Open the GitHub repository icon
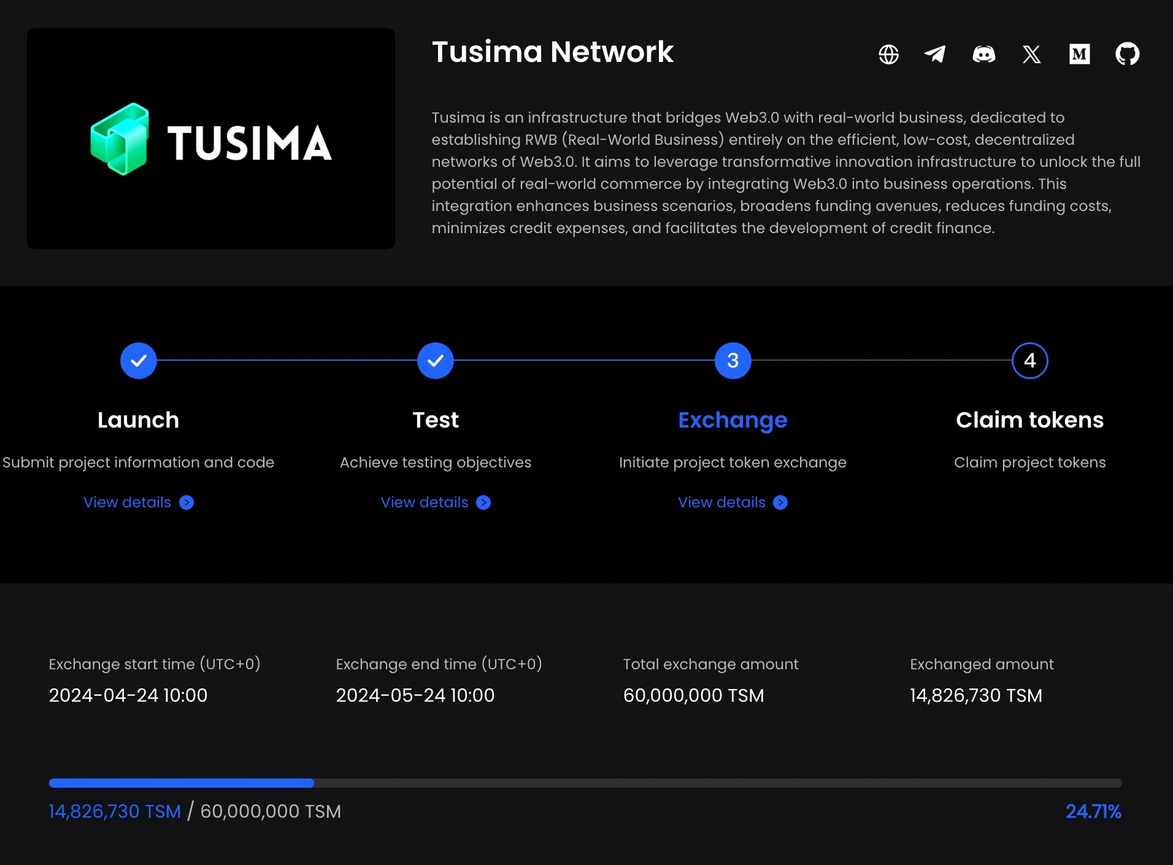1173x865 pixels. (1127, 54)
